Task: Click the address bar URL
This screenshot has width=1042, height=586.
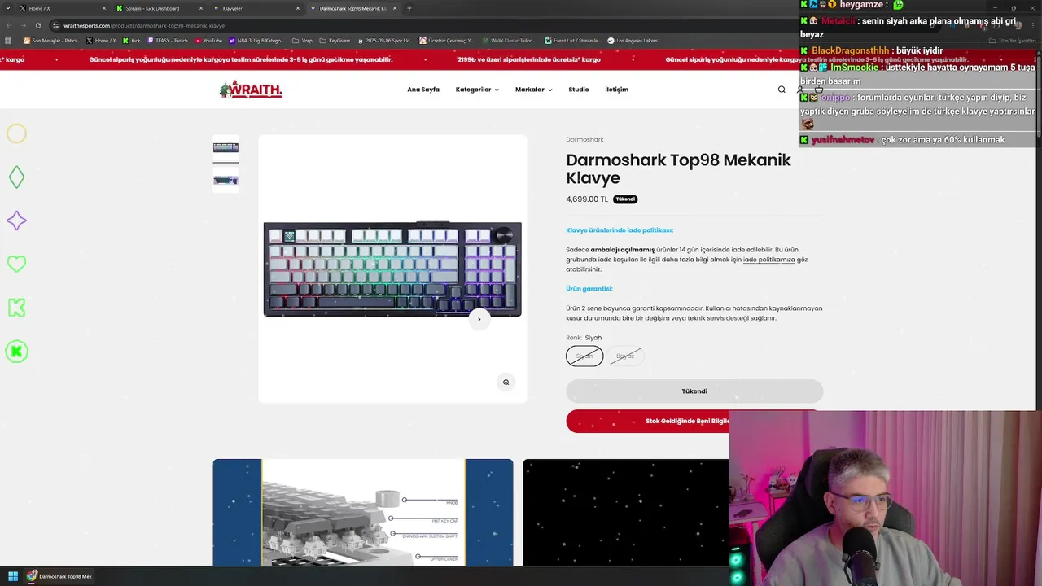Action: [x=144, y=25]
